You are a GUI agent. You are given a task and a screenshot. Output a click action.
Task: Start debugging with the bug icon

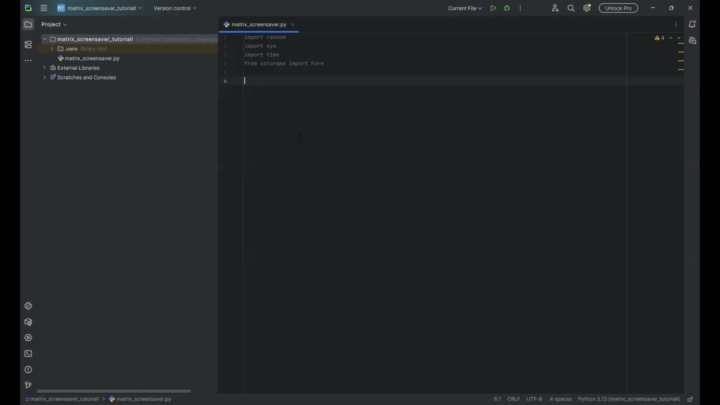tap(507, 8)
